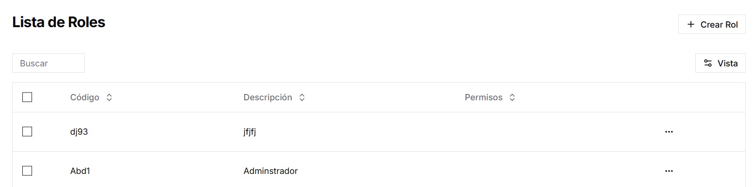755x187 pixels.
Task: Click the sliders icon beside Vista
Action: click(708, 63)
